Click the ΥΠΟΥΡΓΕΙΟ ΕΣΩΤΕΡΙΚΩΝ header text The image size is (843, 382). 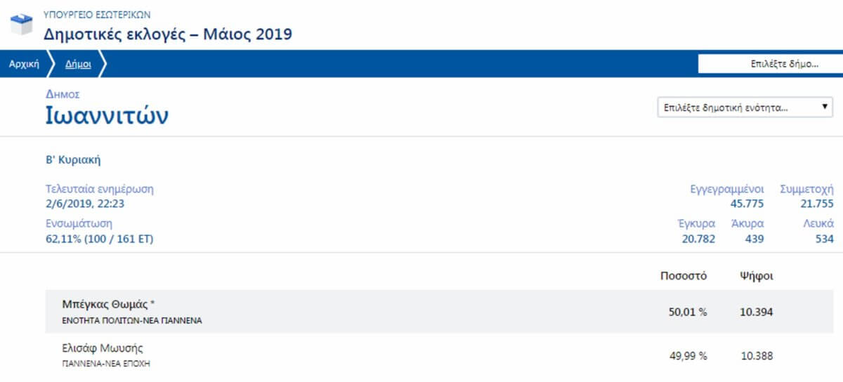click(x=96, y=13)
